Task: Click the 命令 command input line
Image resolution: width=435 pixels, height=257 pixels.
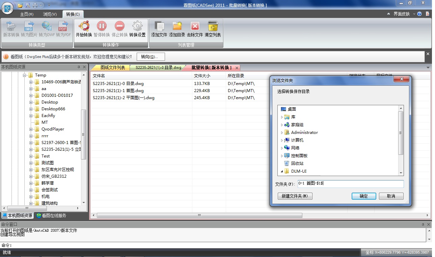Action: click(x=219, y=245)
